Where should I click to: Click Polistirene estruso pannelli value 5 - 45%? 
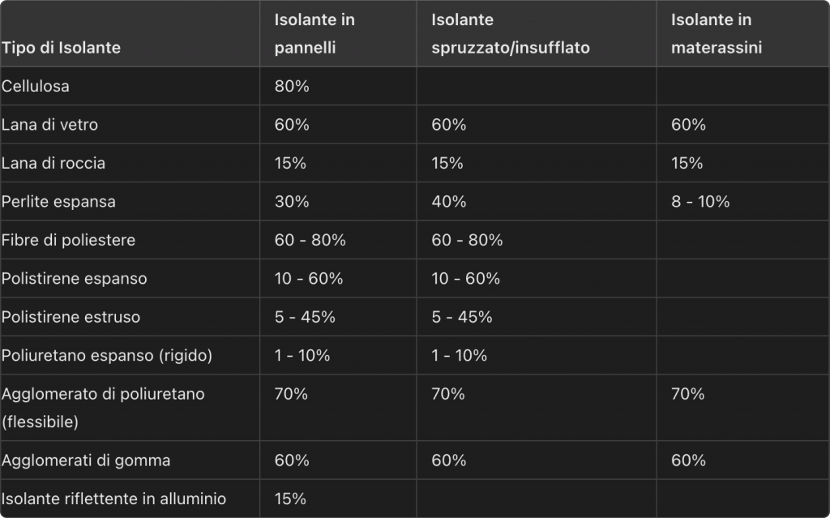click(305, 317)
